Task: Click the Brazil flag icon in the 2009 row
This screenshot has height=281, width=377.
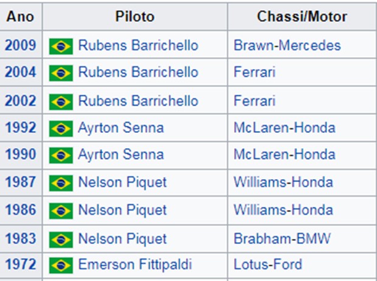Action: [61, 46]
